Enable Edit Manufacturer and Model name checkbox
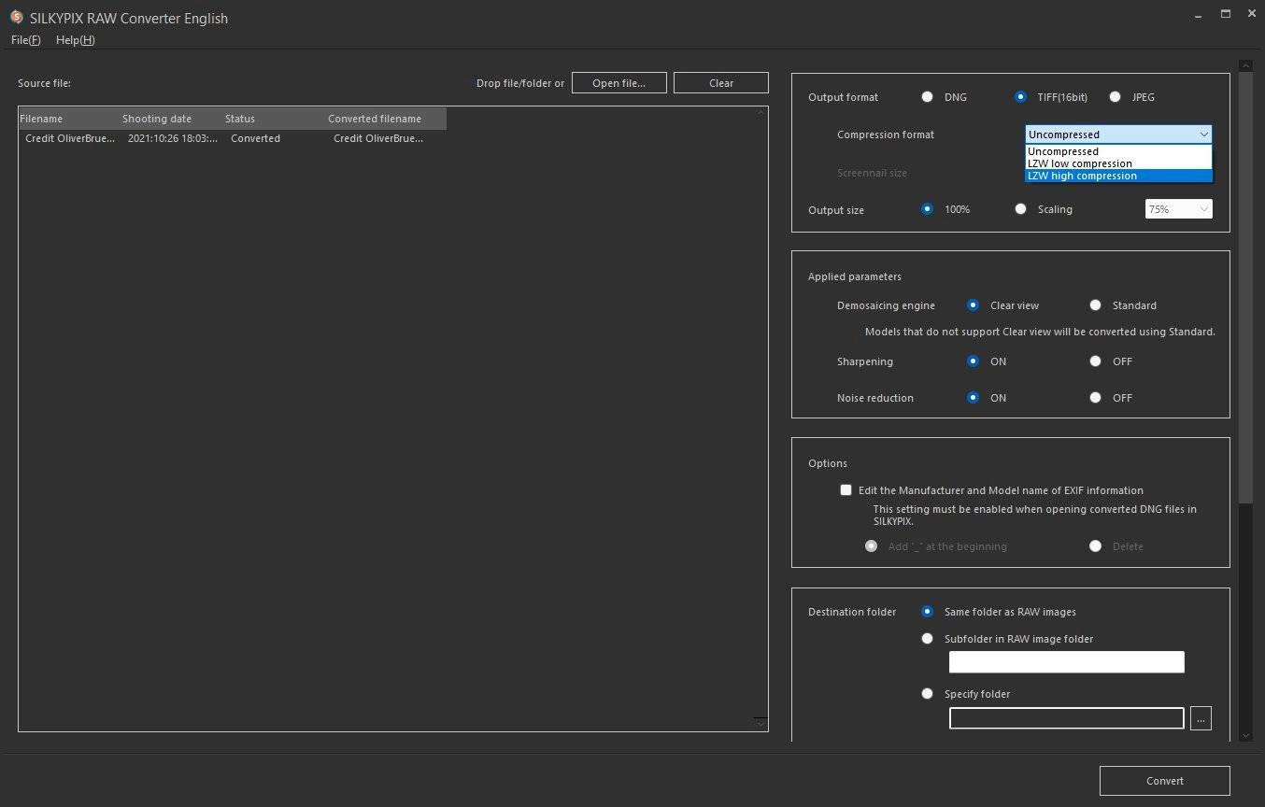The width and height of the screenshot is (1265, 807). coord(846,489)
